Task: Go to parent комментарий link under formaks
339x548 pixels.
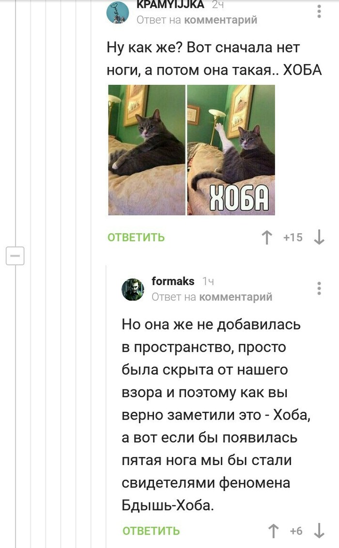Action: coord(236,297)
